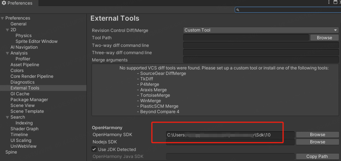Collapse the root Preferences tree node

(x=3, y=18)
